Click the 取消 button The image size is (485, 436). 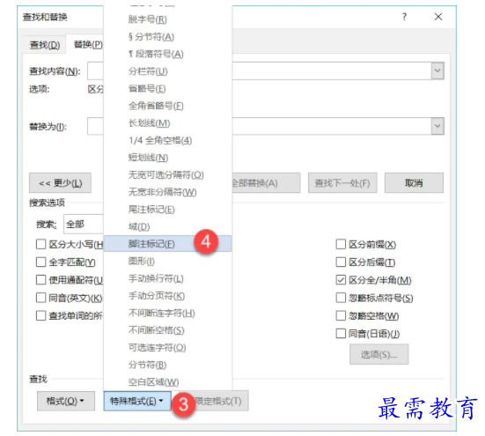click(x=414, y=183)
